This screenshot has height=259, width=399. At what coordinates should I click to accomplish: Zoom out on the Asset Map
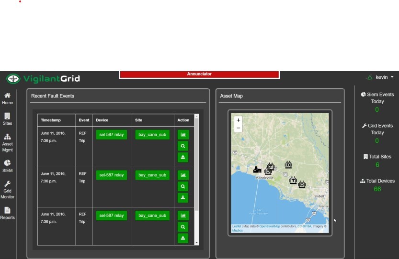(x=238, y=128)
